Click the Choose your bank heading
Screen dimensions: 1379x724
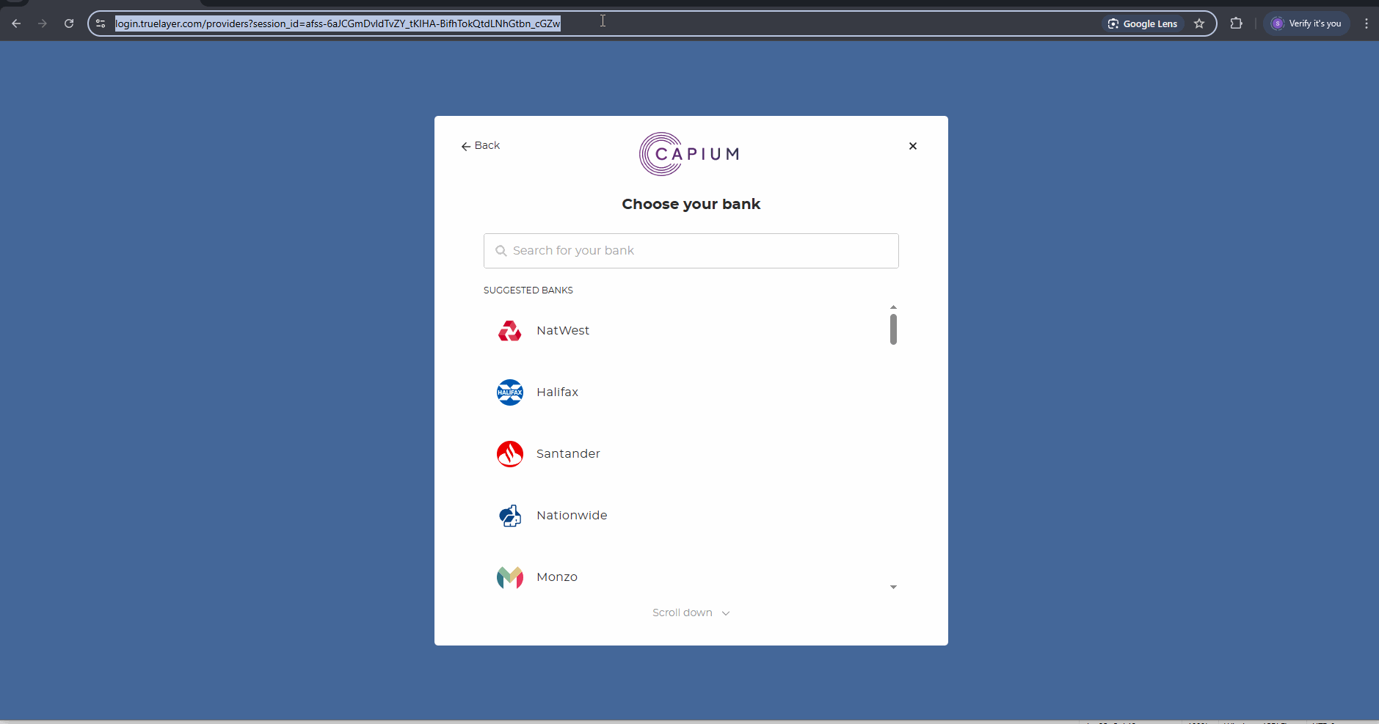[691, 204]
